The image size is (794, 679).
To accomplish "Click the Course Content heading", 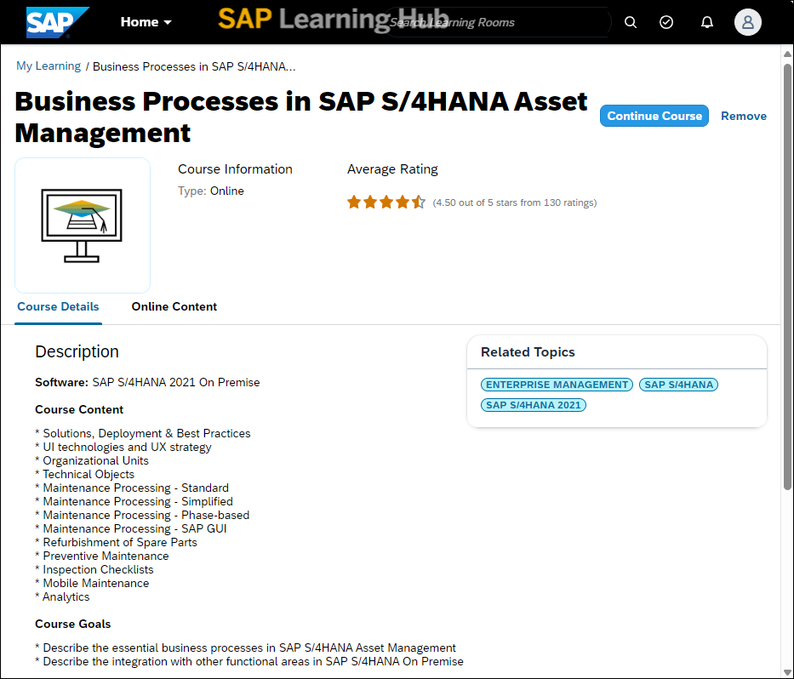I will (x=79, y=409).
